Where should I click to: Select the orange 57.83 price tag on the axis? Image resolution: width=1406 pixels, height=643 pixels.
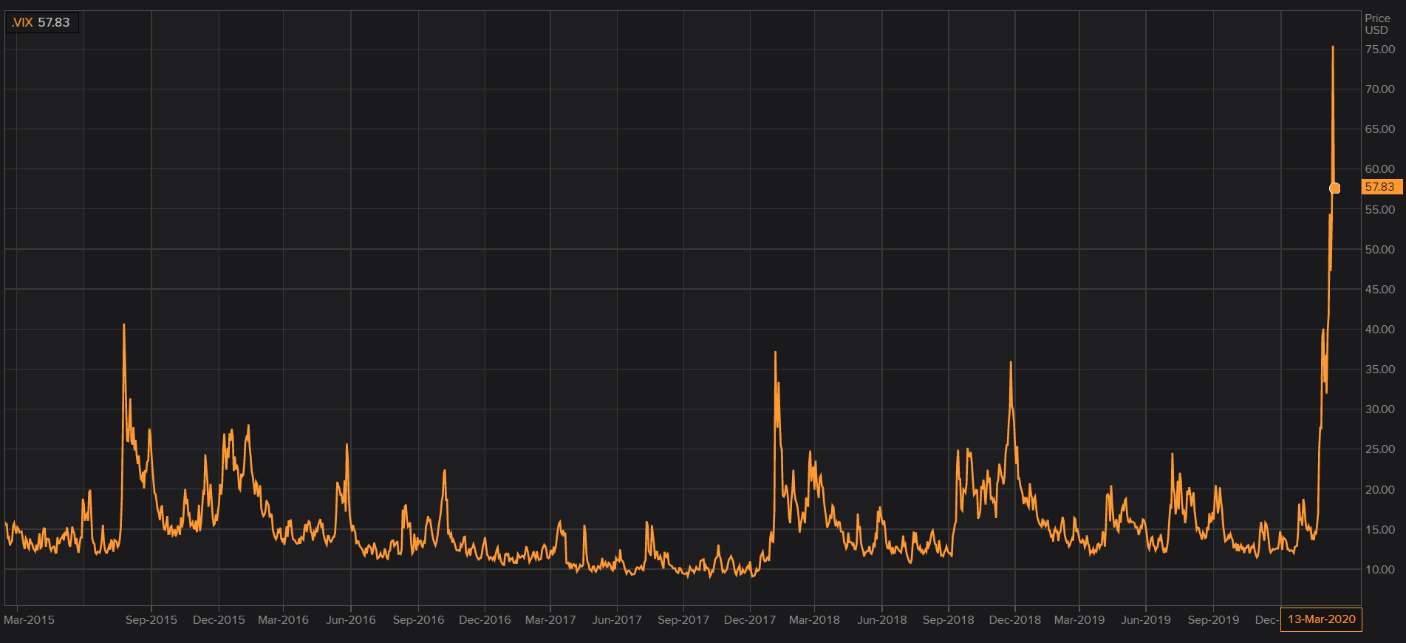point(1382,187)
